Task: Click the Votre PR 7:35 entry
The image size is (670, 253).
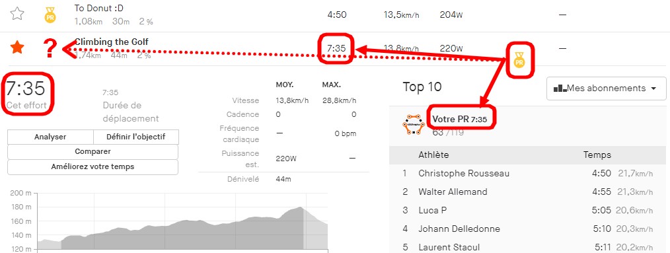Action: click(459, 120)
